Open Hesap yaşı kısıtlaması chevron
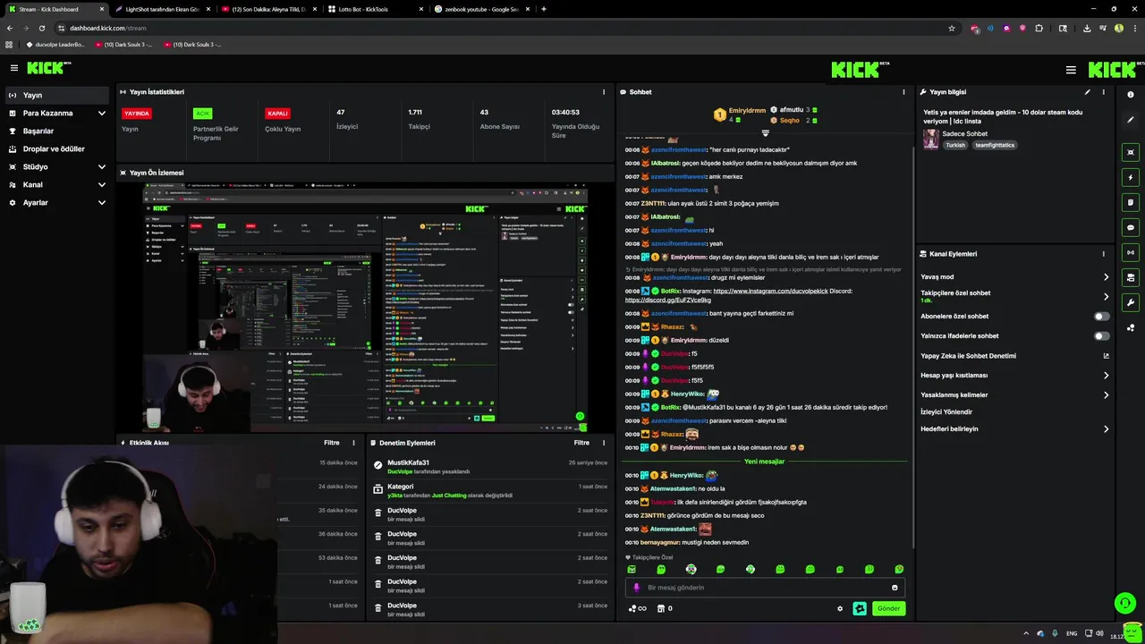The height and width of the screenshot is (644, 1145). [x=1107, y=376]
